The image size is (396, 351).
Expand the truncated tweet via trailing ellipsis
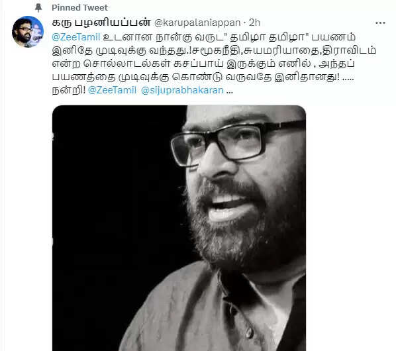pos(230,91)
